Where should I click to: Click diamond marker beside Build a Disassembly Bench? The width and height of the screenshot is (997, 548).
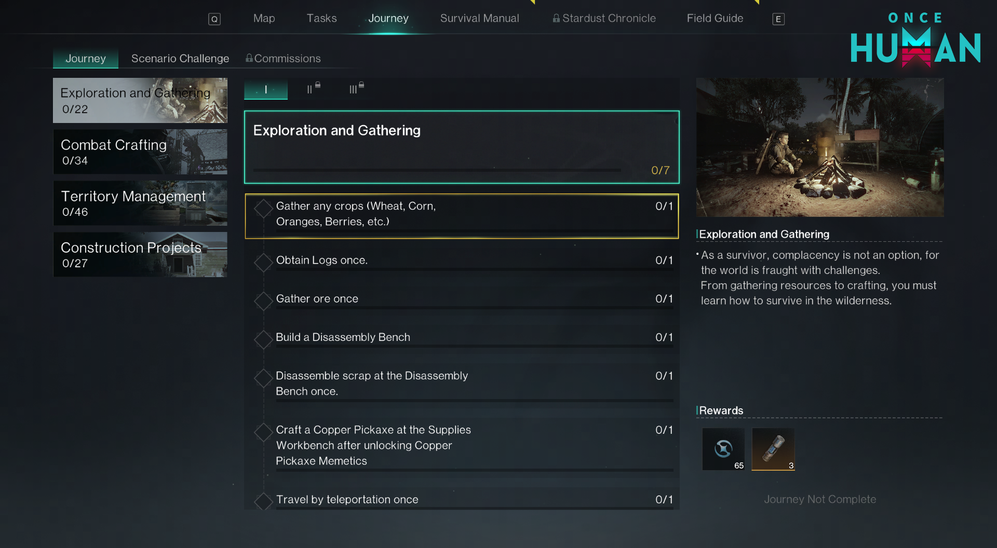(263, 339)
